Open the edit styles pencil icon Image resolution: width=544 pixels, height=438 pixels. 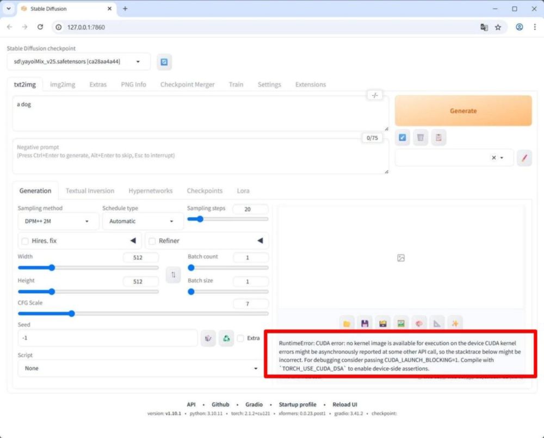click(x=524, y=158)
